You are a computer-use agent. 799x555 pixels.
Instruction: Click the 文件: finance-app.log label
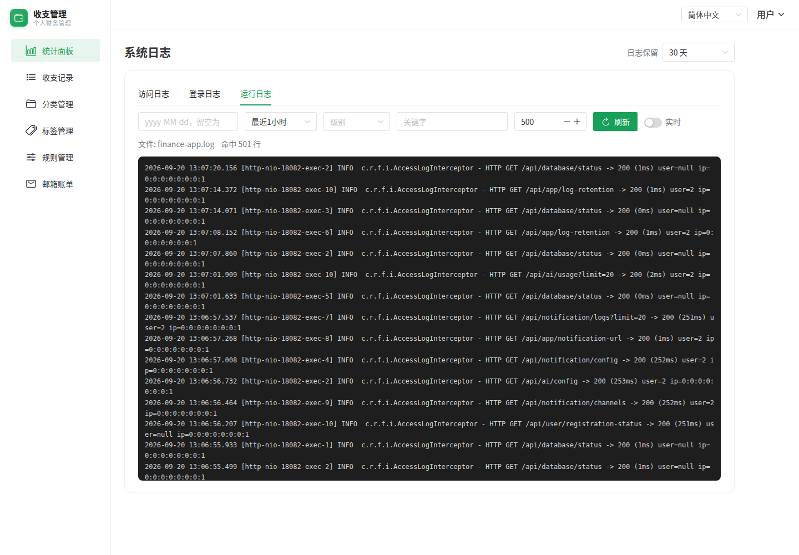point(176,144)
